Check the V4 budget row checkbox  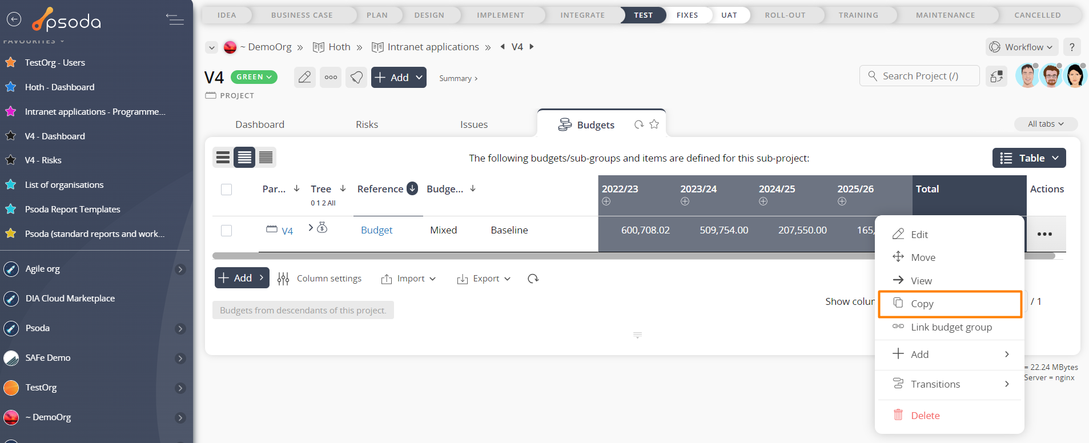coord(226,231)
